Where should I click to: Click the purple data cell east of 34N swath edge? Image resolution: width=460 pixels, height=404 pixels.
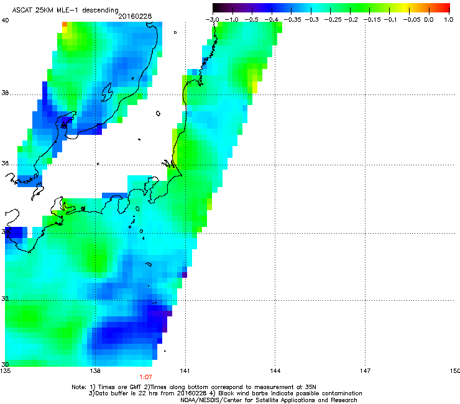tap(185, 275)
